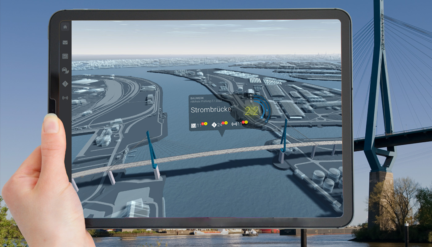Click red badge next to monitor count 11
This screenshot has width=432, height=247.
coord(202,124)
